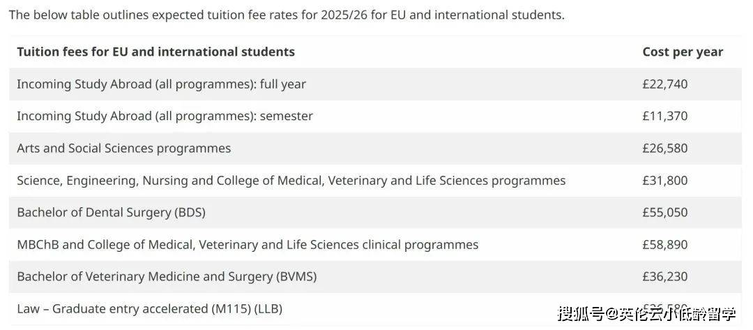Select the MBChB clinical programmes row
This screenshot has width=753, height=330.
[x=375, y=244]
